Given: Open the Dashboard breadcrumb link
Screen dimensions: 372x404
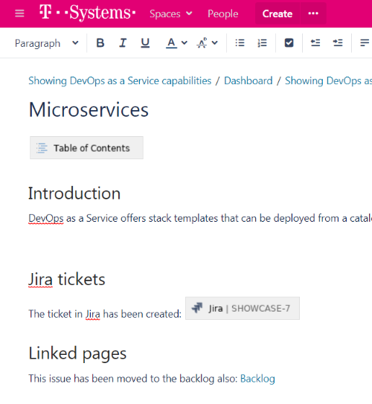Looking at the screenshot, I should 248,81.
